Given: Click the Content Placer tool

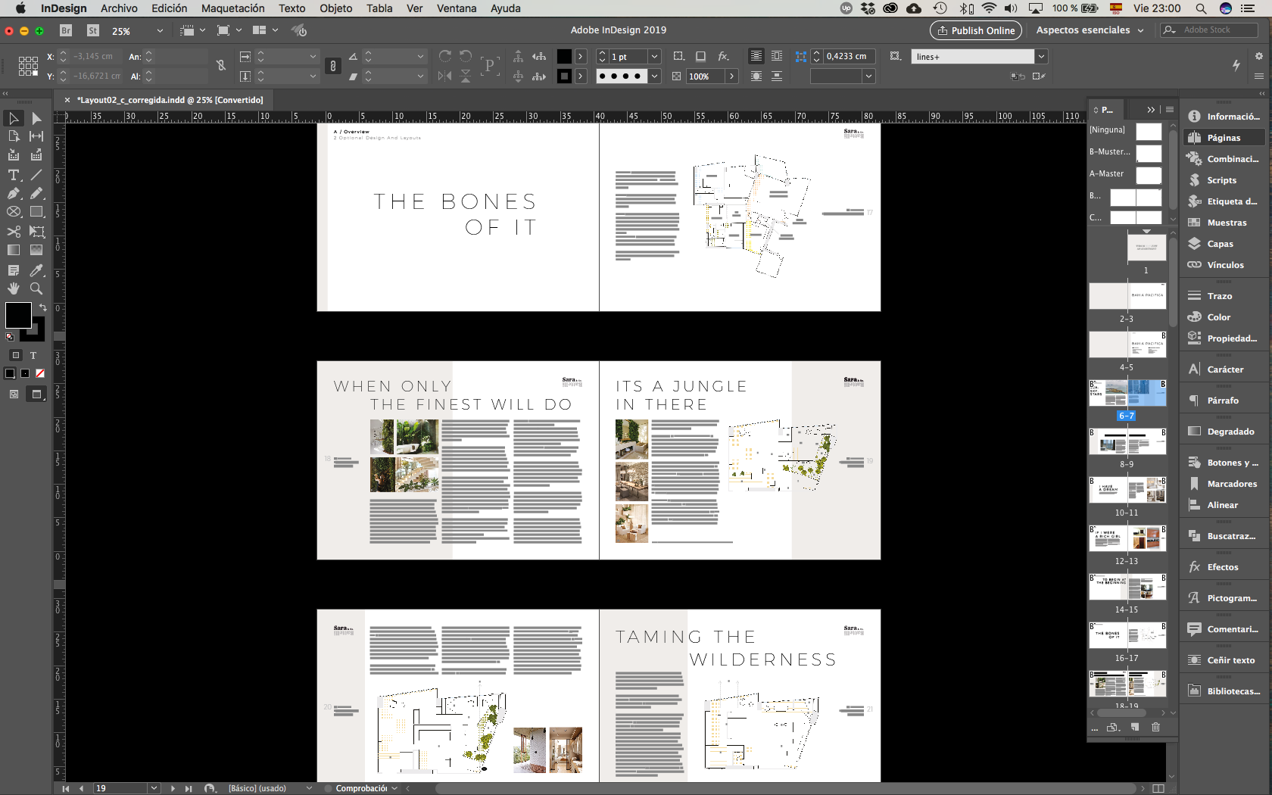Looking at the screenshot, I should coord(36,155).
